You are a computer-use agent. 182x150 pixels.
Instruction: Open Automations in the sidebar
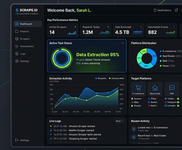point(28,46)
